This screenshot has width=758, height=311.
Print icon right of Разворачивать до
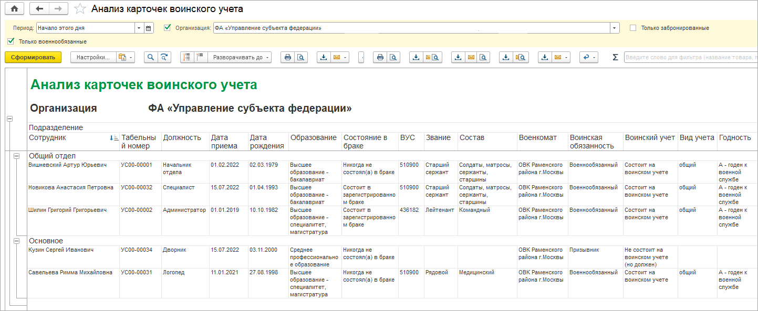click(x=288, y=57)
